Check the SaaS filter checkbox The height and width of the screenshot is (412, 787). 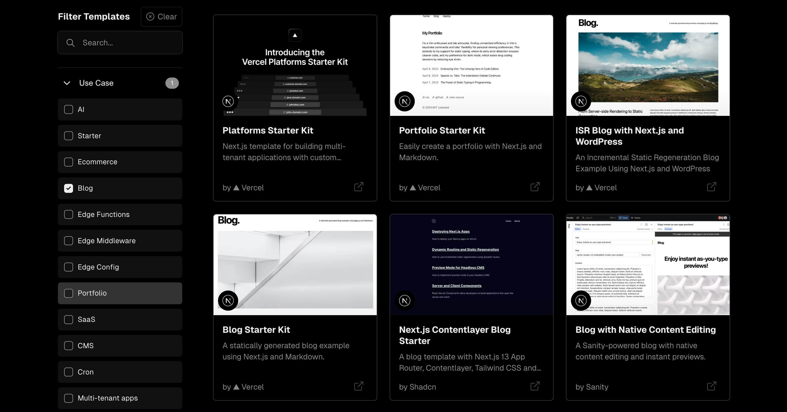point(69,320)
